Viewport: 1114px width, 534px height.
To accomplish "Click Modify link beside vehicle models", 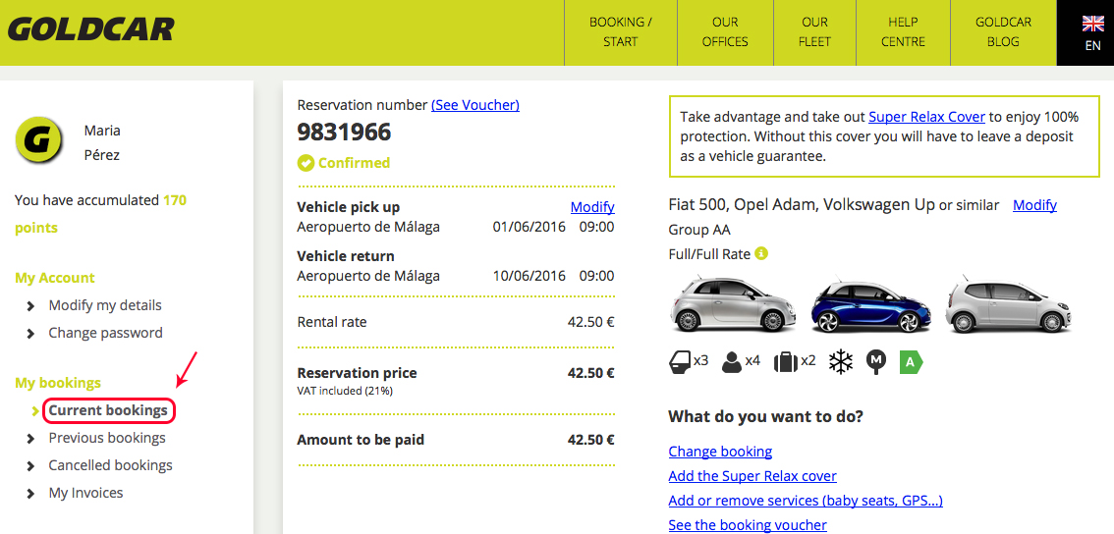I will 1034,205.
